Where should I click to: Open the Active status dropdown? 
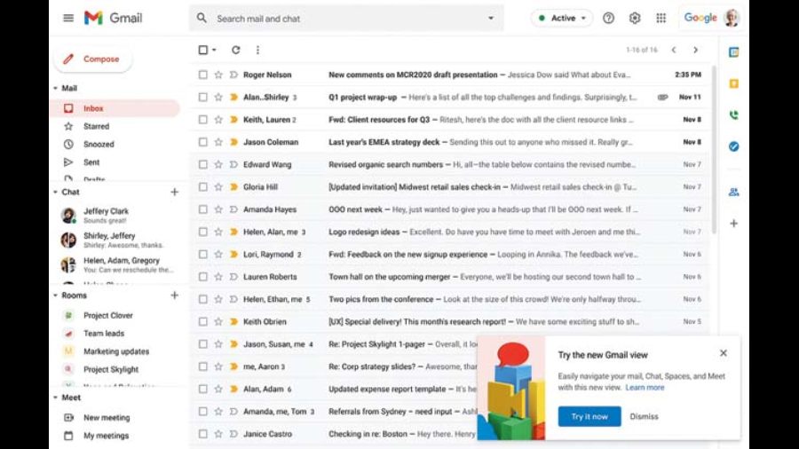point(562,19)
